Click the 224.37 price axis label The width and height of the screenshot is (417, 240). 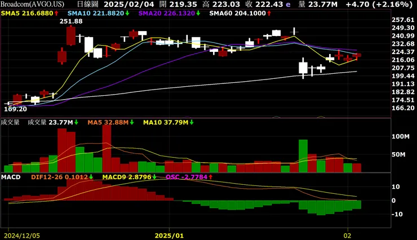[x=403, y=52]
